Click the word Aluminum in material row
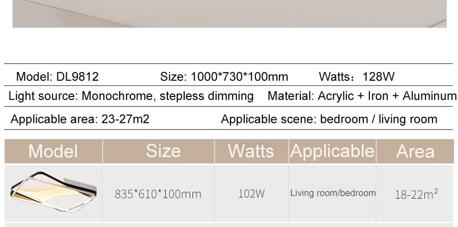 click(x=430, y=96)
